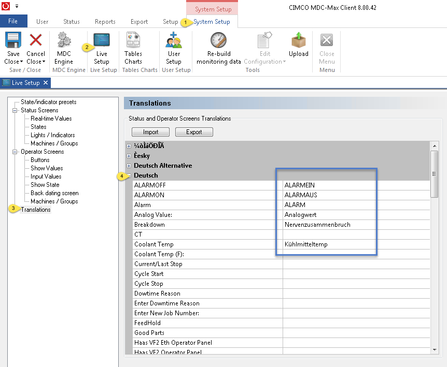This screenshot has width=447, height=367.
Task: Select State/indicator presets in tree
Action: tap(48, 102)
